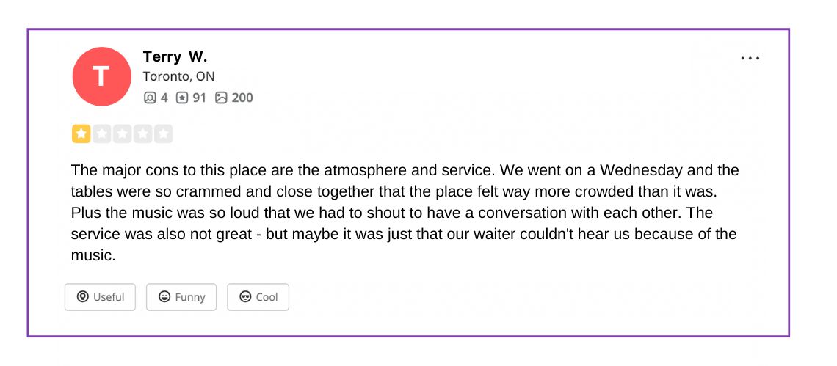Click the red T profile avatar
837x366 pixels.
[101, 76]
